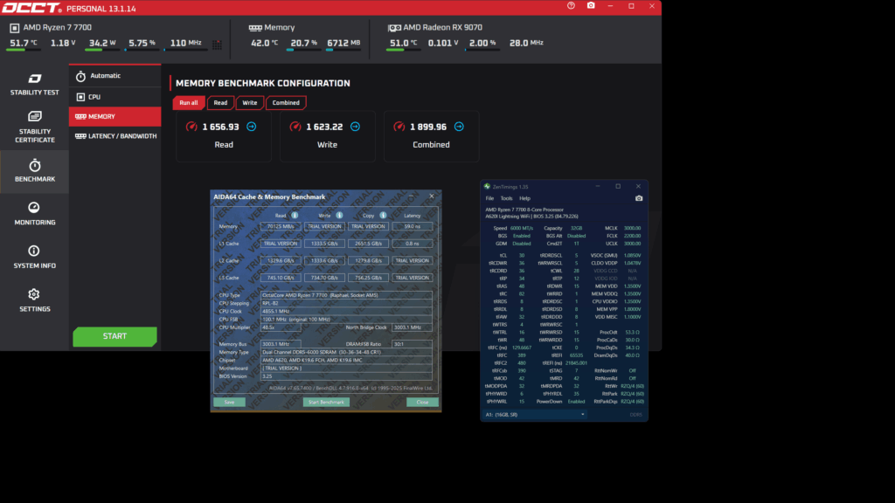Click the 1 899.96 Combined score value
The width and height of the screenshot is (895, 503).
[428, 127]
